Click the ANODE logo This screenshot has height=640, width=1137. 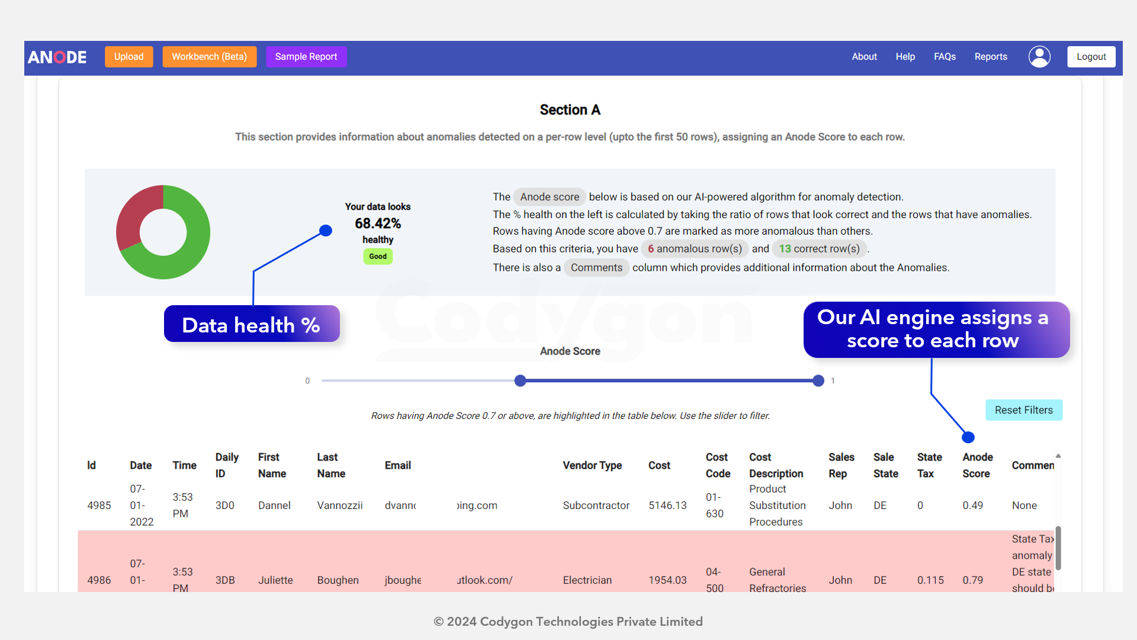coord(57,57)
